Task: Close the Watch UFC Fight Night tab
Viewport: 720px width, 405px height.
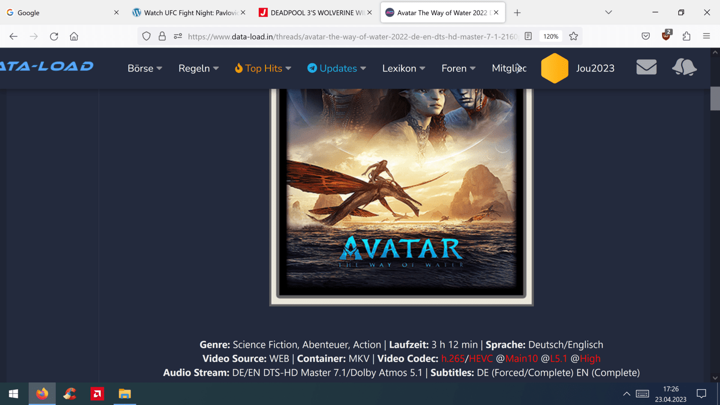Action: coord(243,13)
